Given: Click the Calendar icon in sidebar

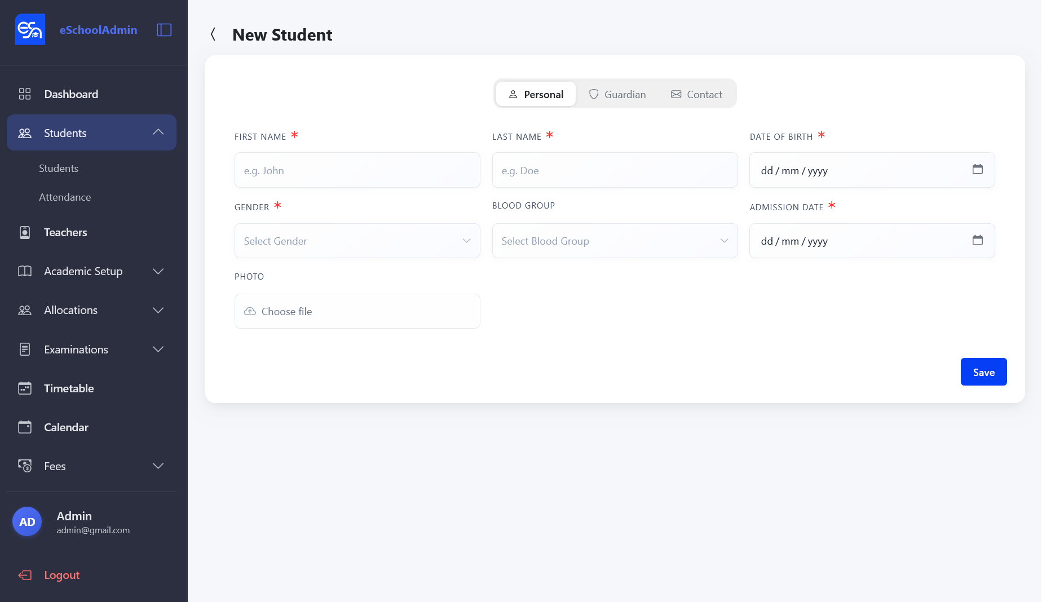Looking at the screenshot, I should click(25, 427).
